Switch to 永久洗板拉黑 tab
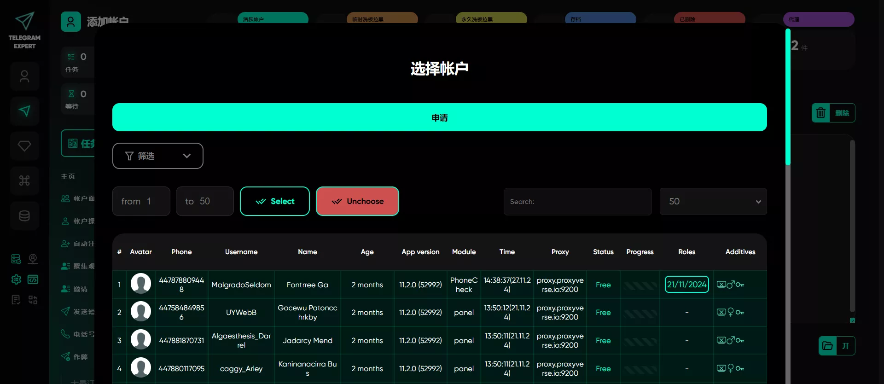Screen dimensions: 884x384 [491, 18]
